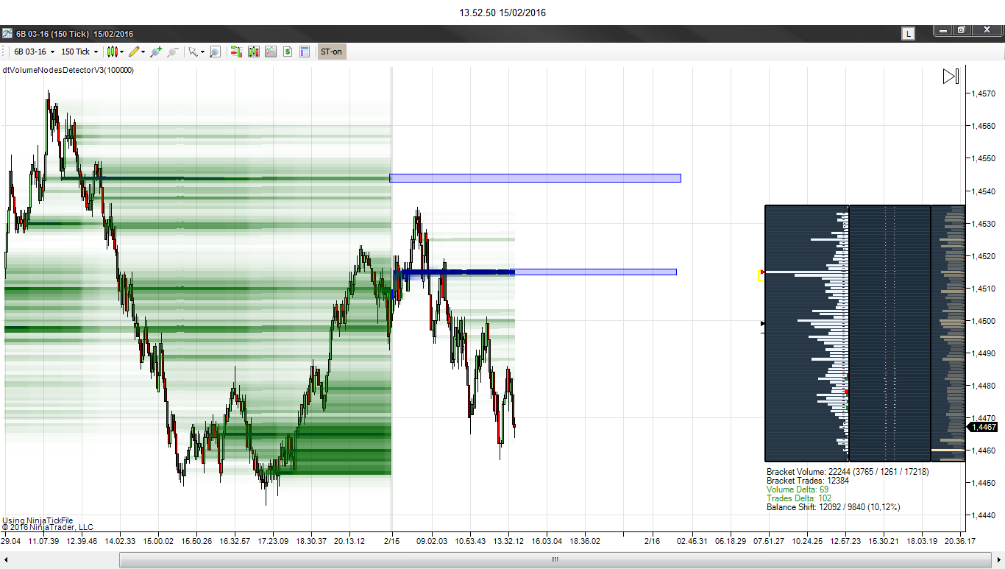
Task: Minimize the chart window
Action: tap(942, 30)
